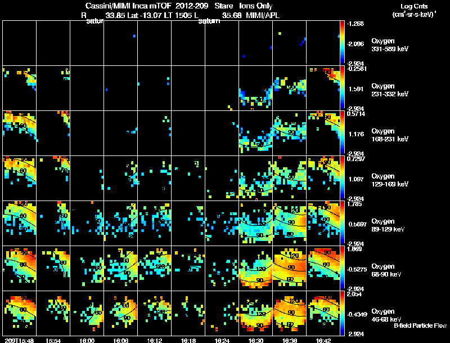The width and height of the screenshot is (450, 343).
Task: Open the 46-68 keV panel at 16:36
Action: (289, 313)
